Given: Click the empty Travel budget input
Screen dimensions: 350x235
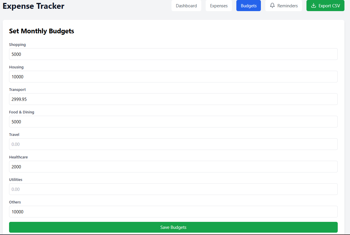Looking at the screenshot, I should (x=173, y=144).
